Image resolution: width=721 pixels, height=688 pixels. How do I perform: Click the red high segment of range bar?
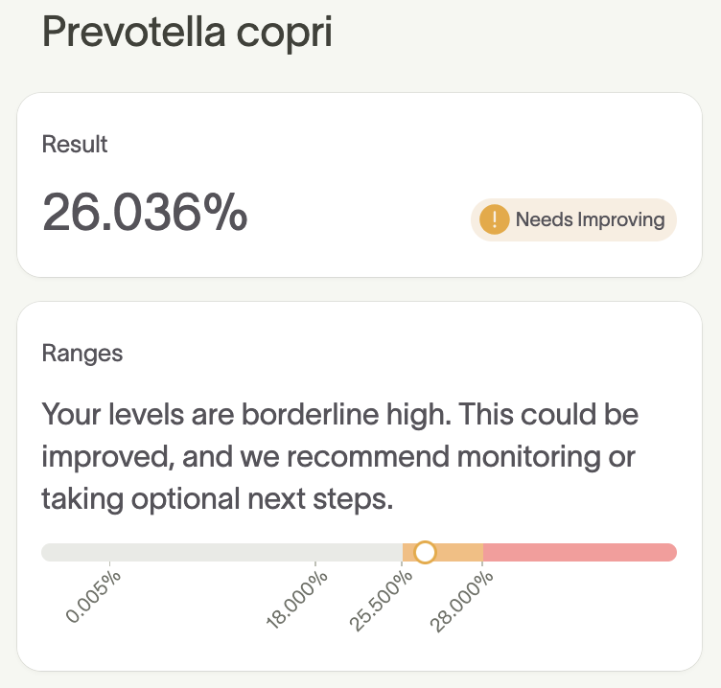579,552
